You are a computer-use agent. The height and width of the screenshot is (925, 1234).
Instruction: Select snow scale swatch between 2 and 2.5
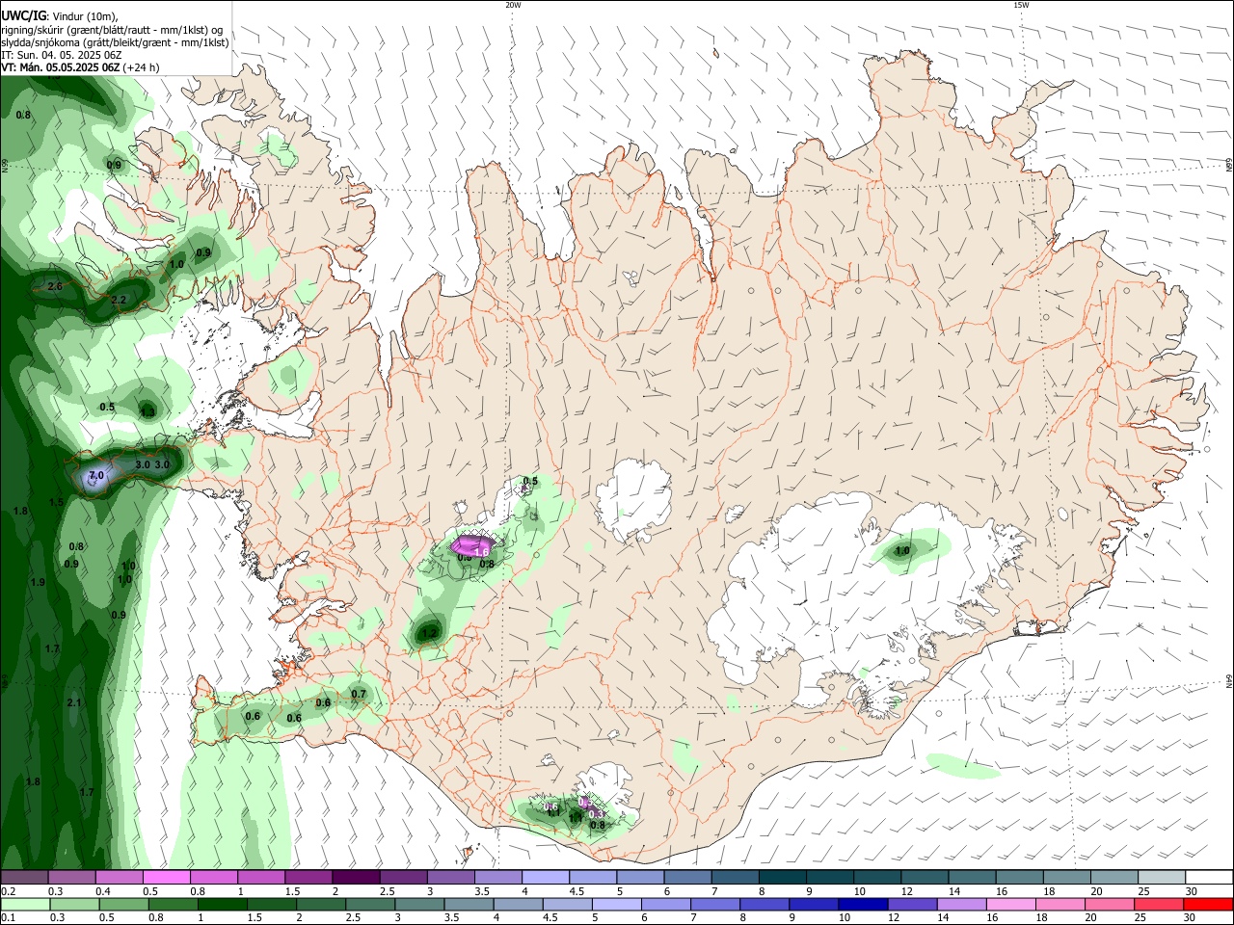point(357,877)
